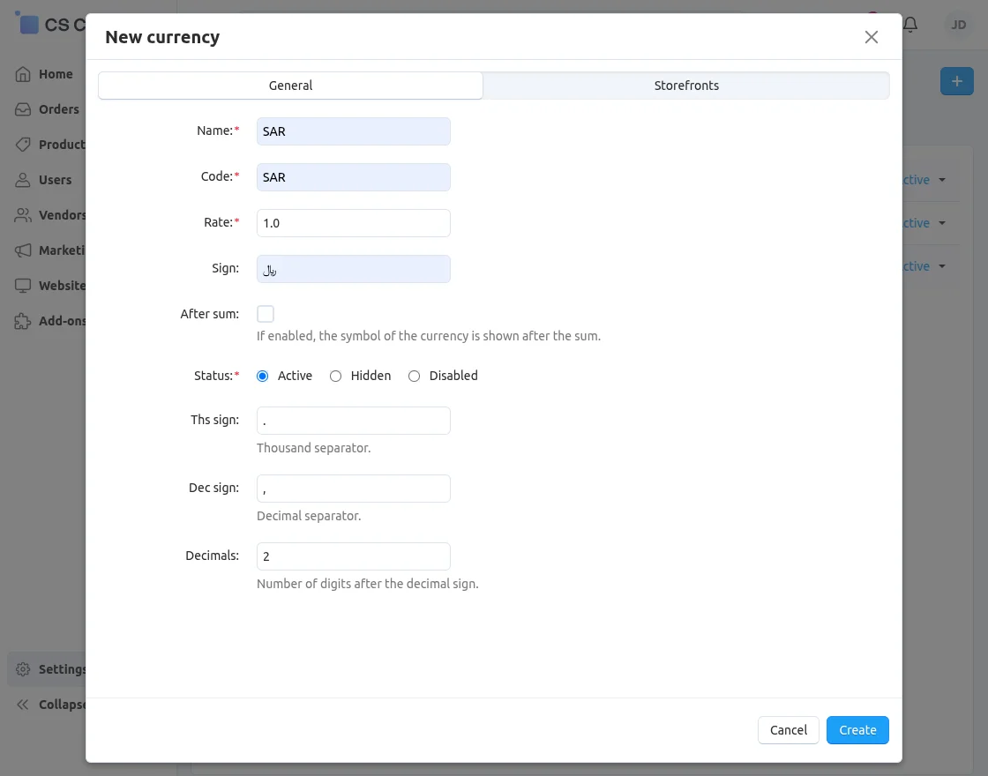Viewport: 988px width, 776px height.
Task: Select the Vendors group icon
Action: tap(23, 215)
